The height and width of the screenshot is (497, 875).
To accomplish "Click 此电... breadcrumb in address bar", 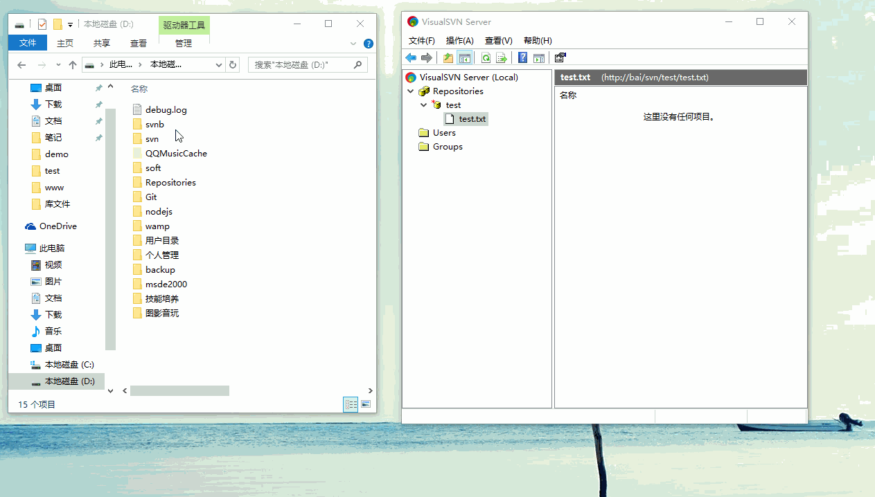I will click(121, 65).
